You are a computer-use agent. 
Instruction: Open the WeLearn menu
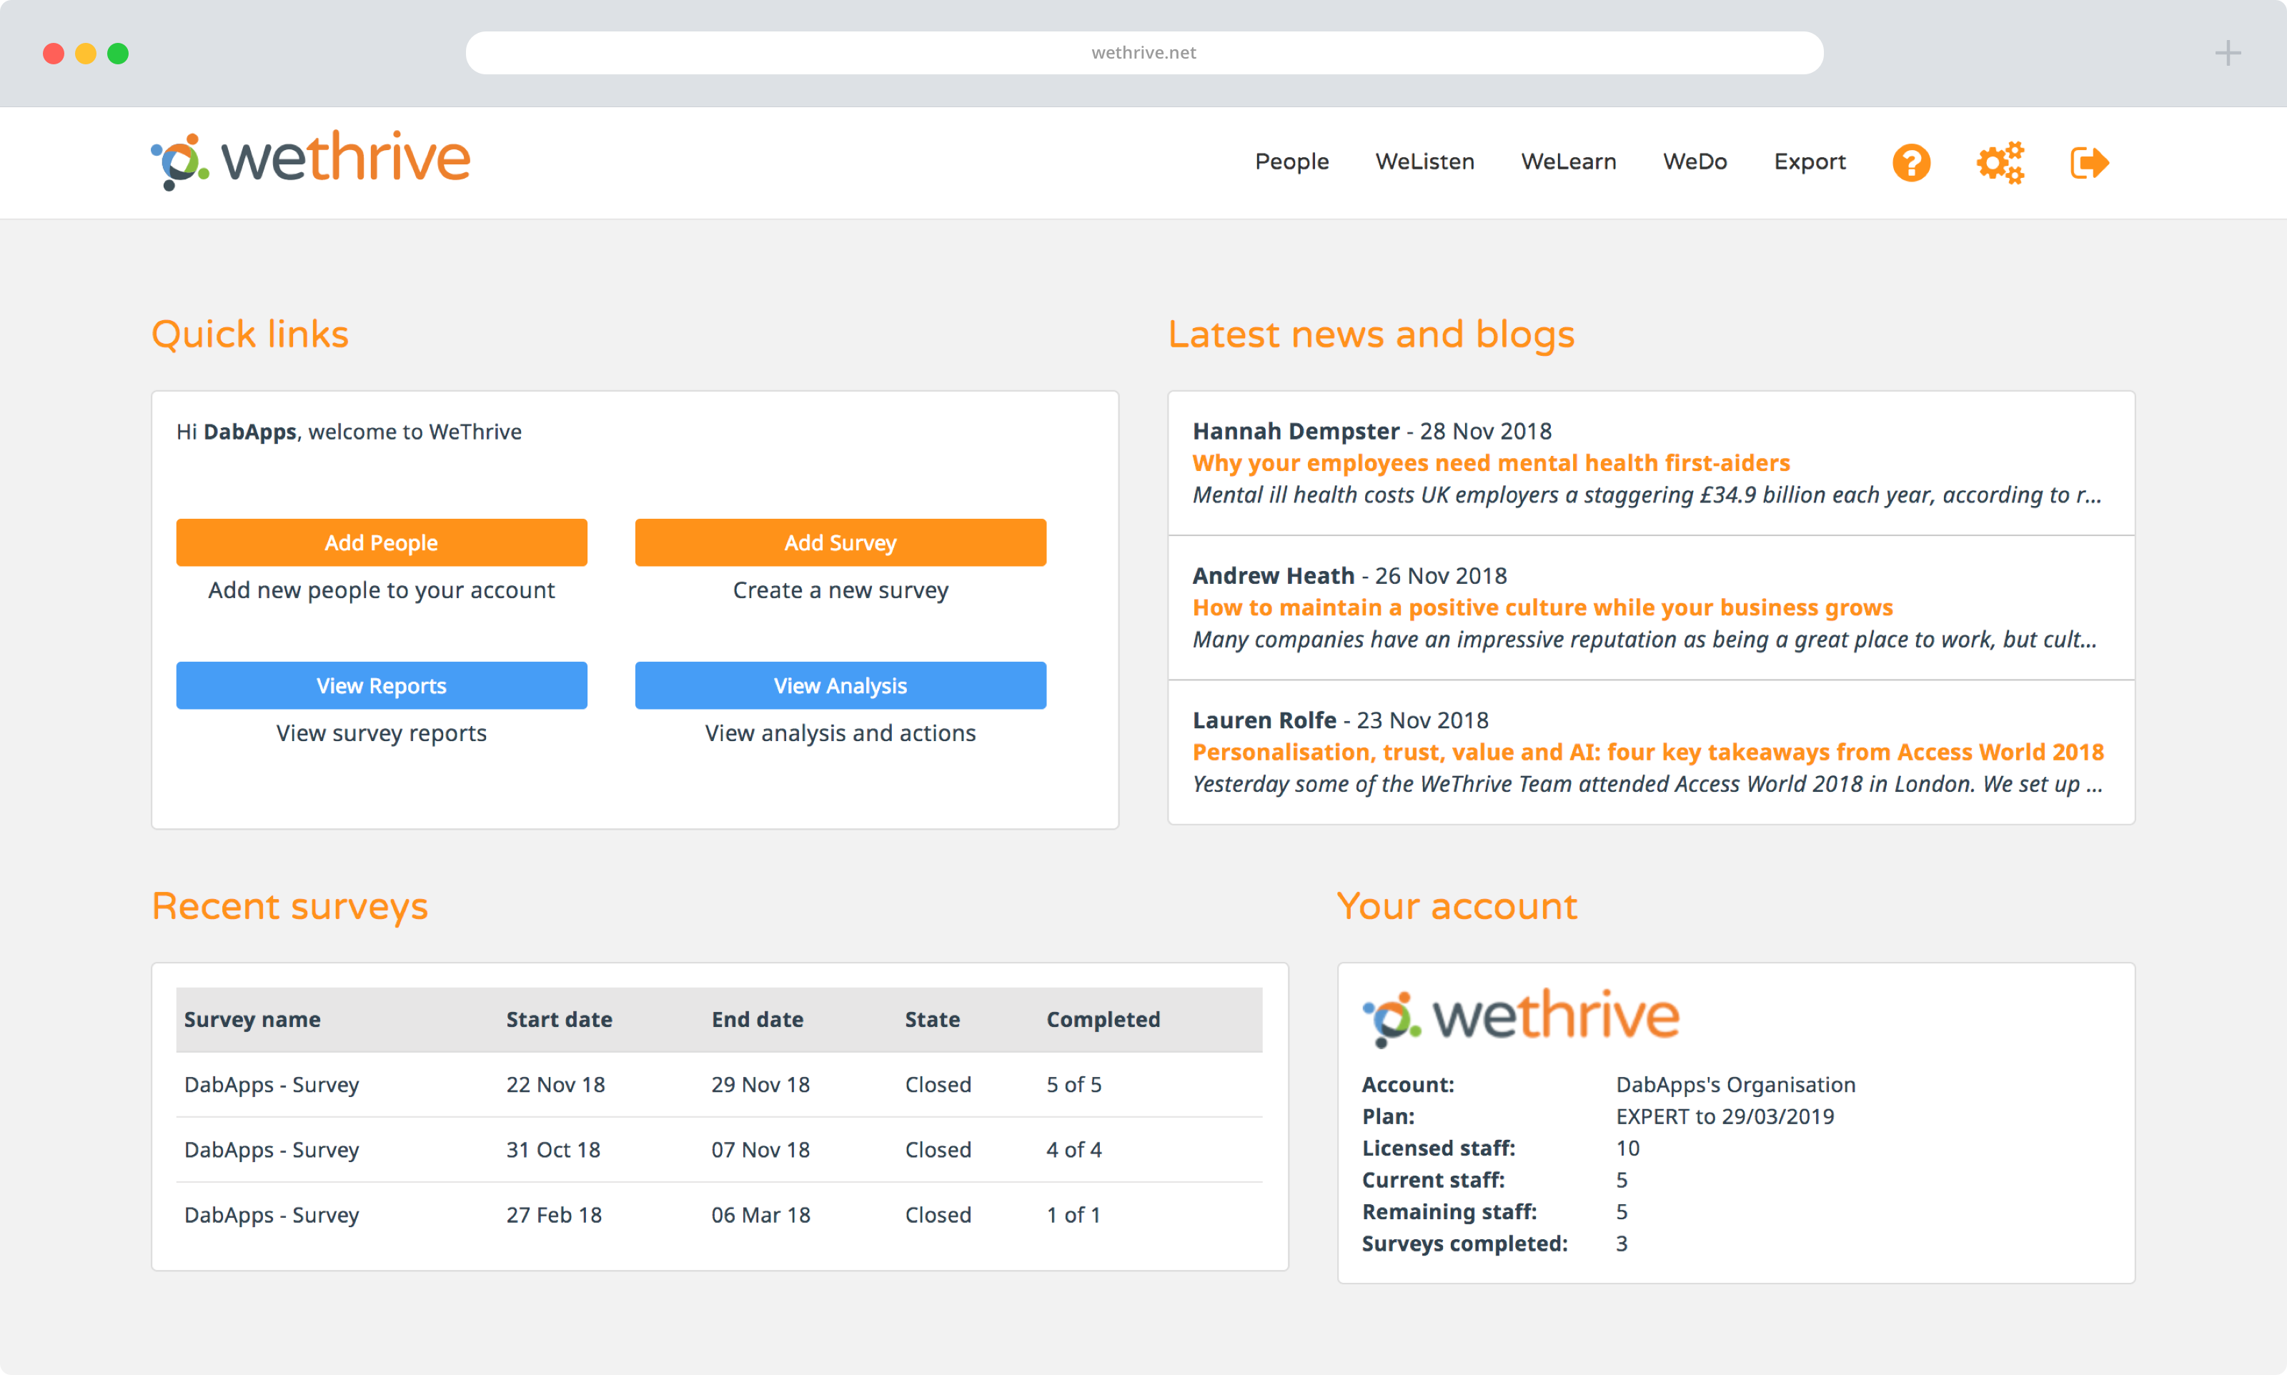[1568, 162]
